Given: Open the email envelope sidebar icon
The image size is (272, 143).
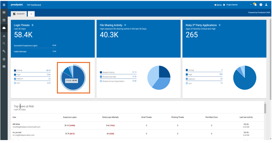Looking at the screenshot, I should (x=4, y=12).
